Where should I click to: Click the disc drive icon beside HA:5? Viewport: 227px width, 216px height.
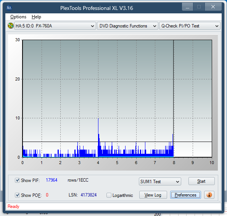[11, 26]
